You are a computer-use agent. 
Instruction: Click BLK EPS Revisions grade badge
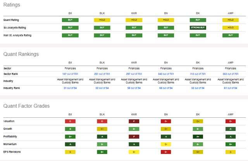pos(102,152)
